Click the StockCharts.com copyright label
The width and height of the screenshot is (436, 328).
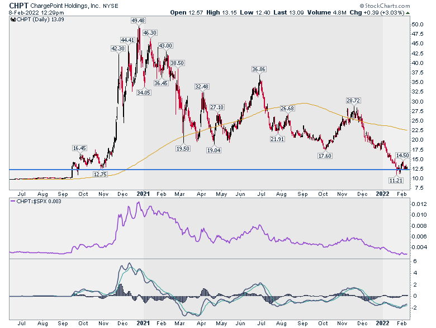[385, 6]
